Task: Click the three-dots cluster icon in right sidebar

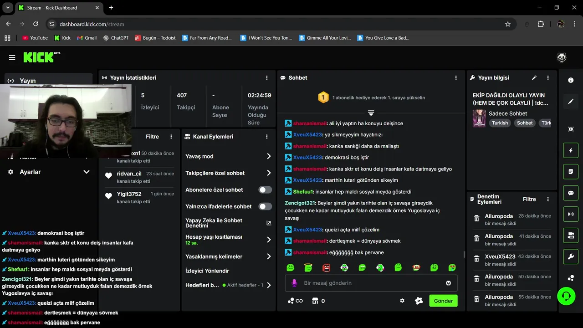Action: (x=571, y=278)
